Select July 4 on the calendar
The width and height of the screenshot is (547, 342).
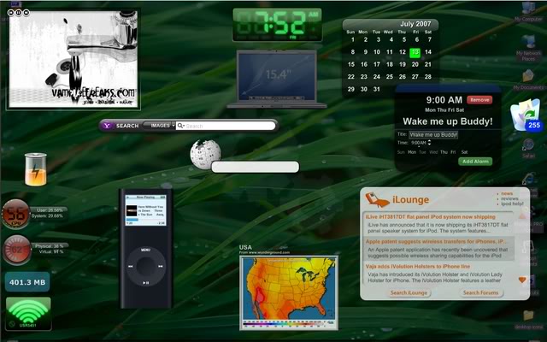[391, 40]
